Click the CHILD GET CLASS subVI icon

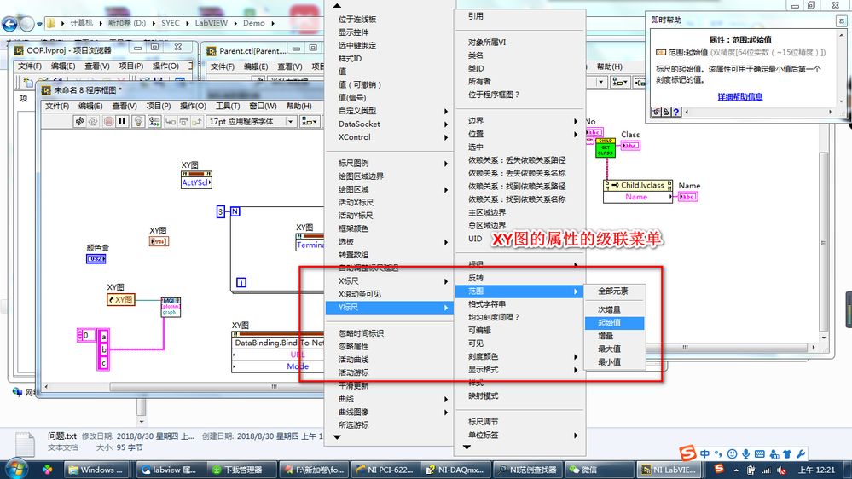(606, 147)
